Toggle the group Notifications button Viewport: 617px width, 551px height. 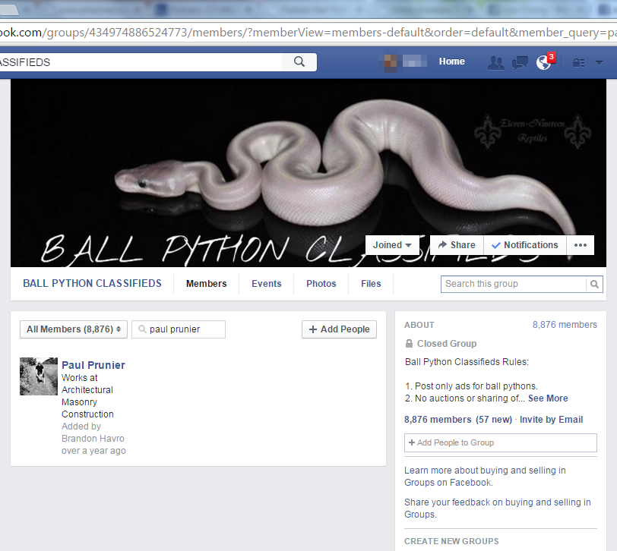525,245
